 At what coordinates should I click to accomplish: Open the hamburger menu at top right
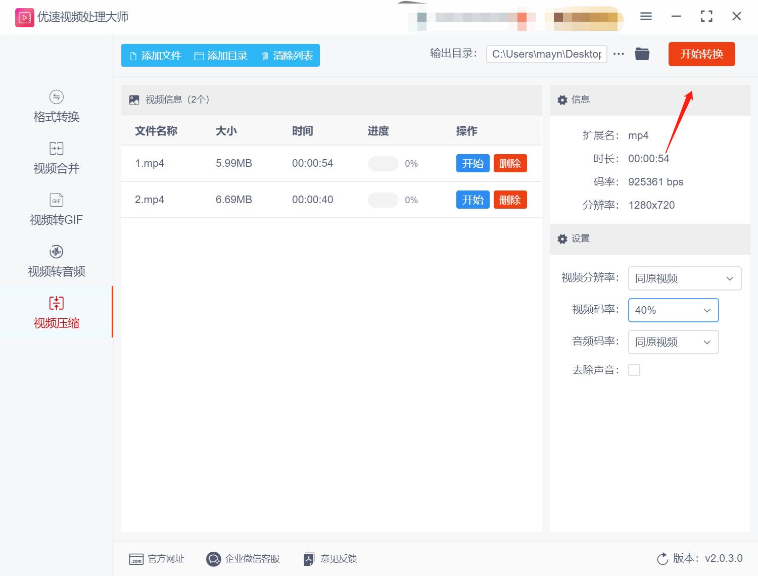(646, 16)
